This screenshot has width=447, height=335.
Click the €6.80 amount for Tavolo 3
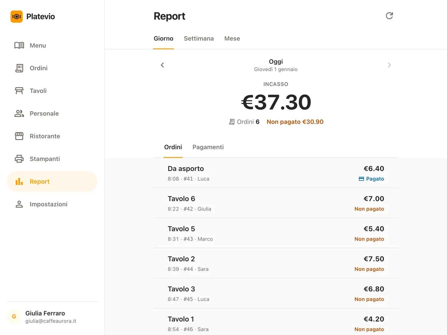coord(374,289)
